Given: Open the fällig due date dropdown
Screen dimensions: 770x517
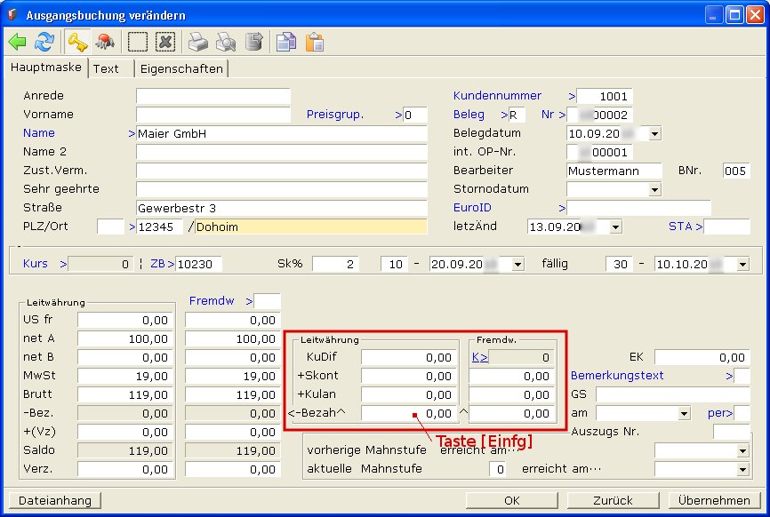Looking at the screenshot, I should pos(742,264).
